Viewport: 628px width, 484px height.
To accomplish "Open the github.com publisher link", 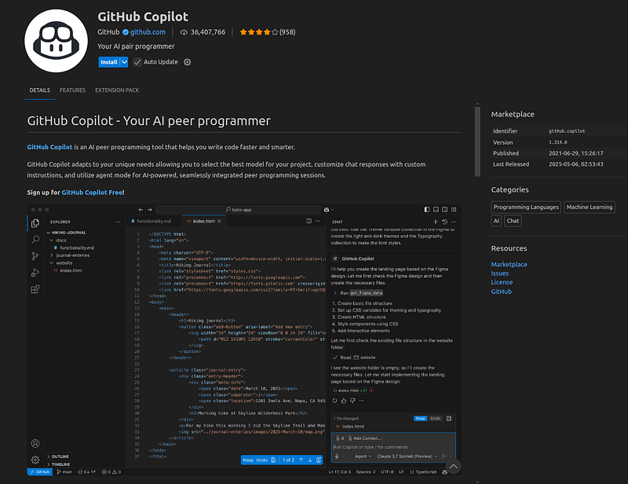I will click(148, 32).
